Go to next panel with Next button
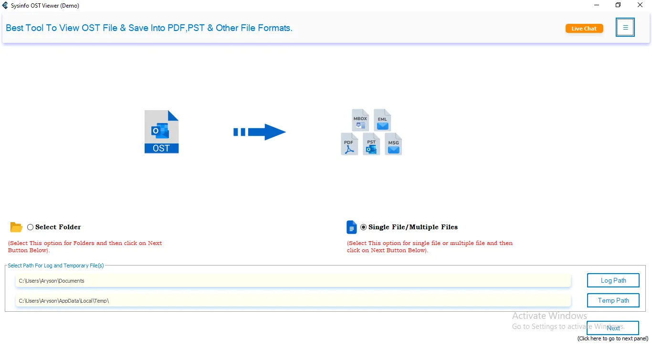652x347 pixels. pos(613,328)
